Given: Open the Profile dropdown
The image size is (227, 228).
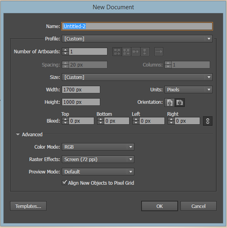Looking at the screenshot, I should tap(137, 39).
